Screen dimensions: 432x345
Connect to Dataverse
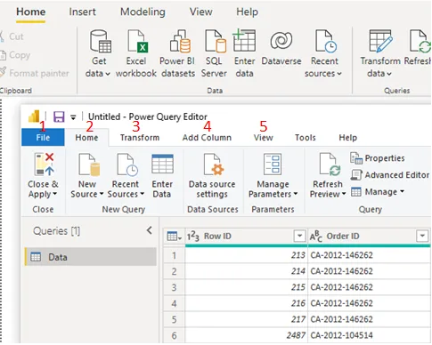(x=281, y=47)
